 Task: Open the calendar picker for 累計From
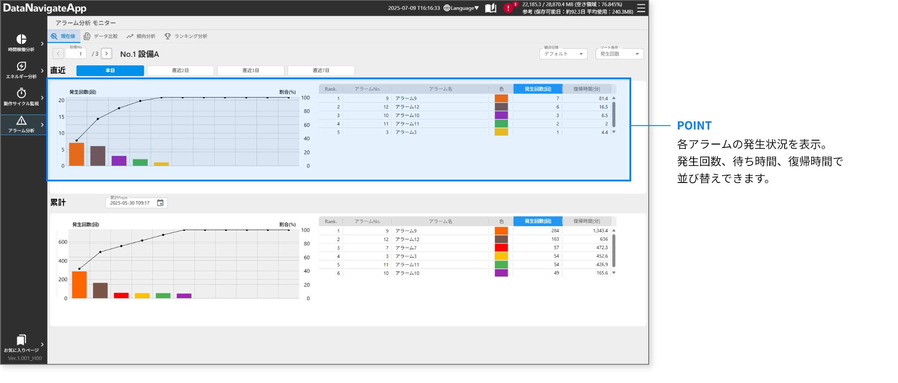click(160, 203)
